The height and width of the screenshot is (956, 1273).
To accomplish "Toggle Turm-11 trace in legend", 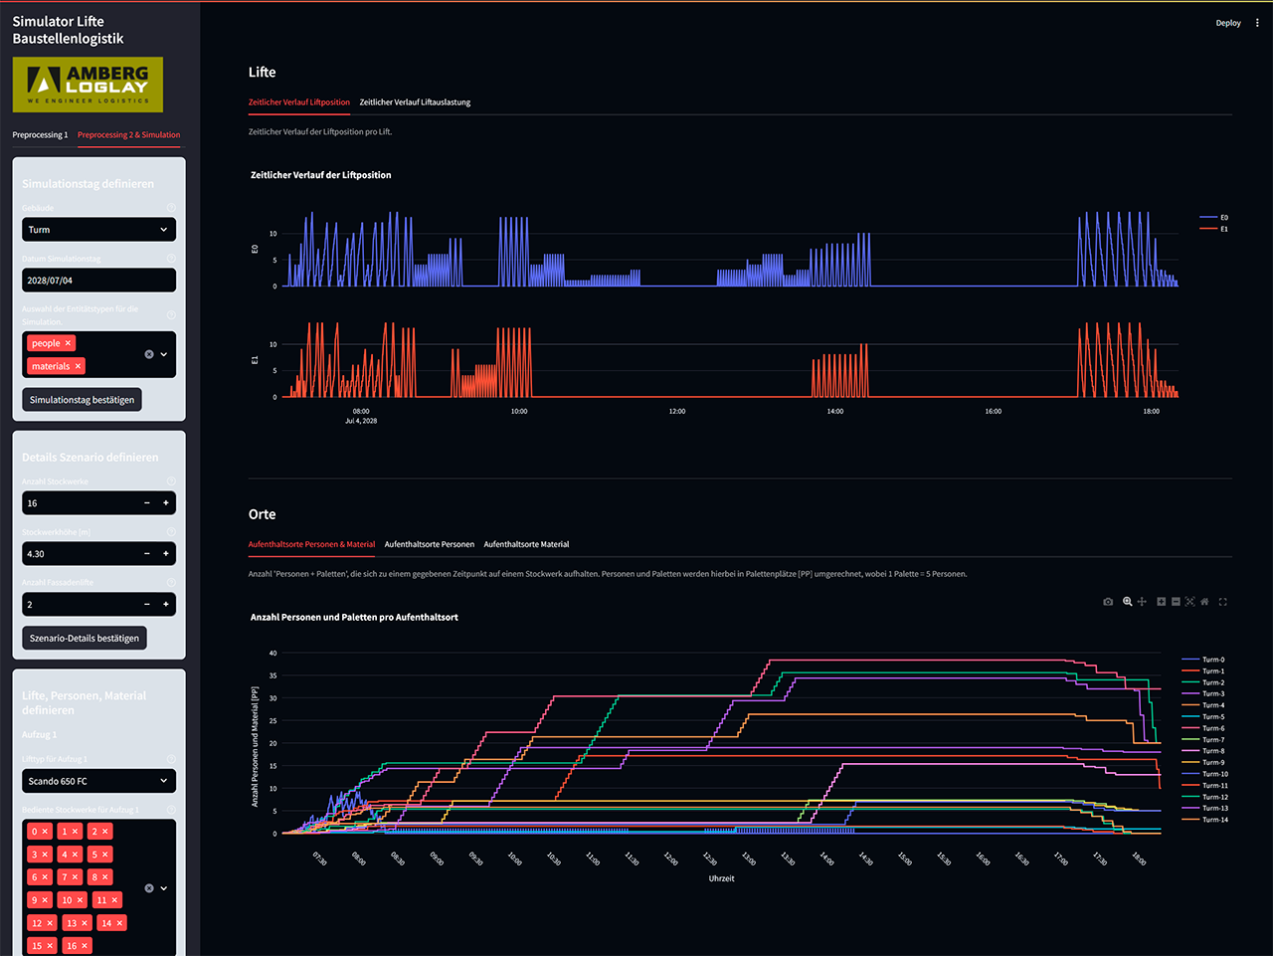I will click(x=1204, y=785).
